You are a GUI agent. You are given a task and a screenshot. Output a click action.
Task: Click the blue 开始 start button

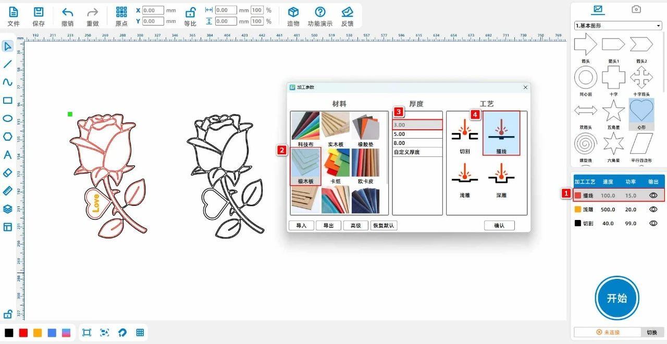[617, 298]
